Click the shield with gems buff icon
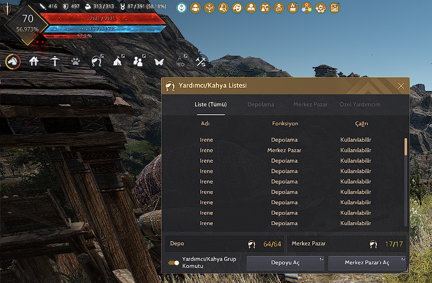432x283 pixels. pos(321,8)
